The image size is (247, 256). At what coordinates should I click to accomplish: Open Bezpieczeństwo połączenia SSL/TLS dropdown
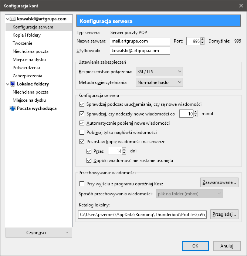pyautogui.click(x=159, y=71)
